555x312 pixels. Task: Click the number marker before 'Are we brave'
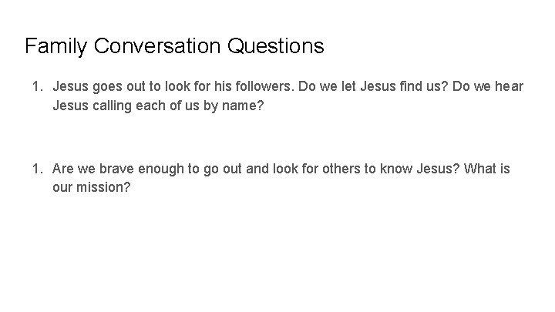[x=36, y=169]
